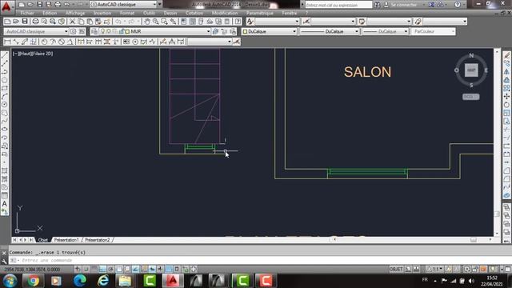Image resolution: width=512 pixels, height=288 pixels.
Task: Select the Polyline draw tool
Action: pyautogui.click(x=5, y=72)
